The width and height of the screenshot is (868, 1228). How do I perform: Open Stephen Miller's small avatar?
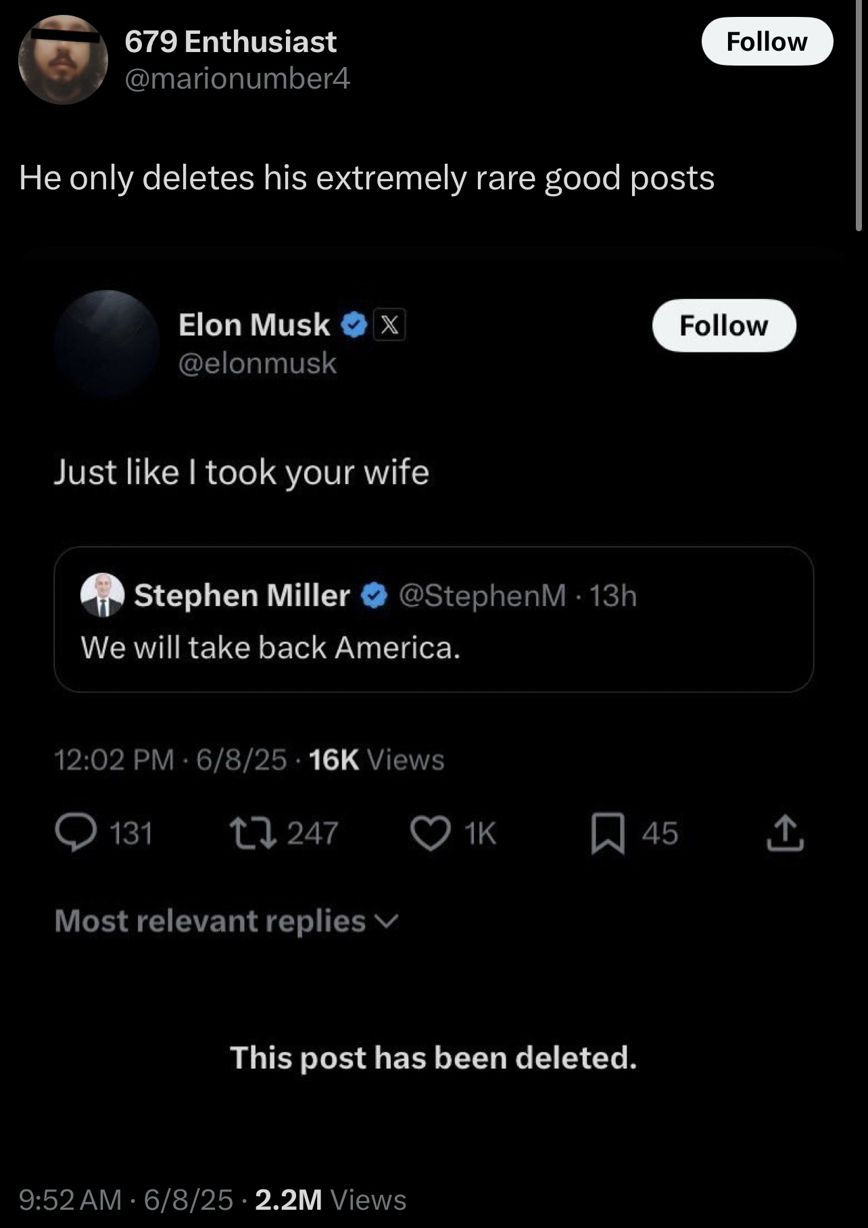(x=102, y=596)
